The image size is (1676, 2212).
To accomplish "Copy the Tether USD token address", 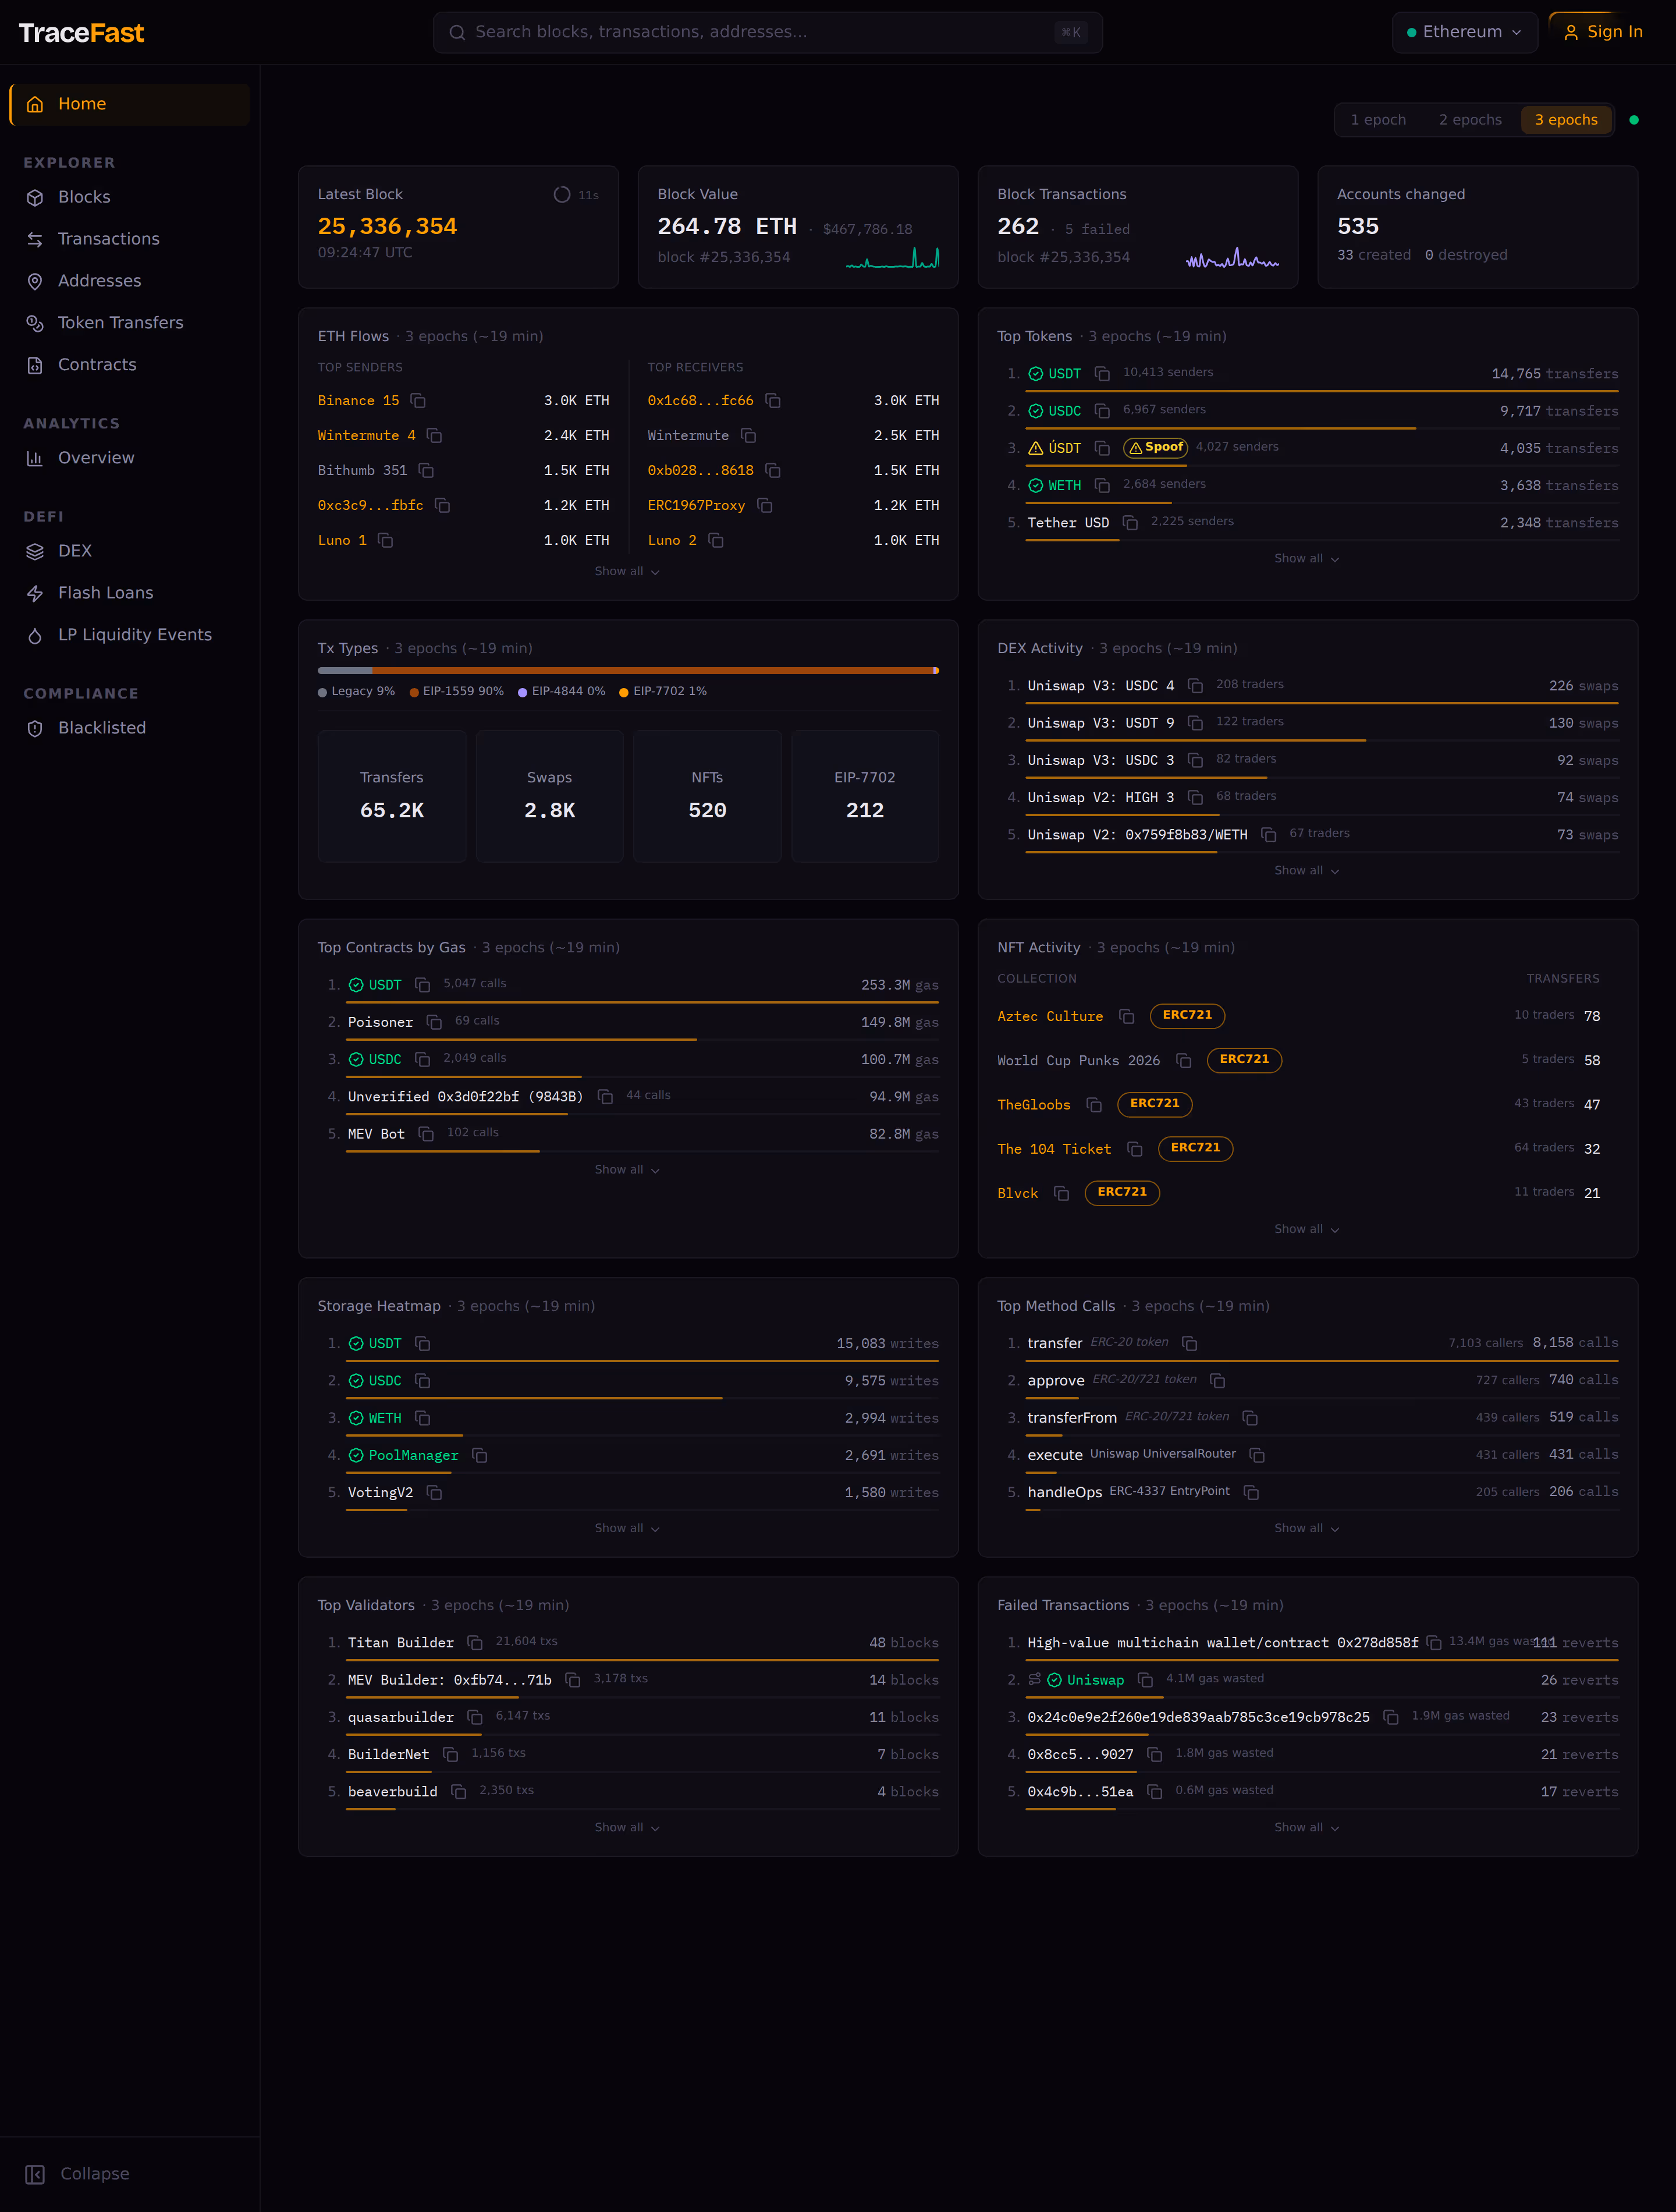I will (1130, 523).
